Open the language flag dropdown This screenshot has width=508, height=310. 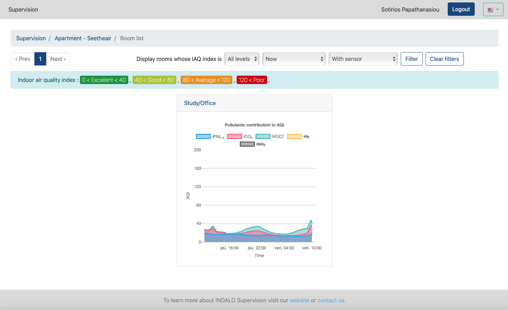tap(493, 10)
